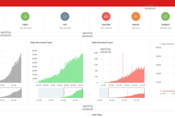Select the 1107 Today Deceased value

(65, 25)
